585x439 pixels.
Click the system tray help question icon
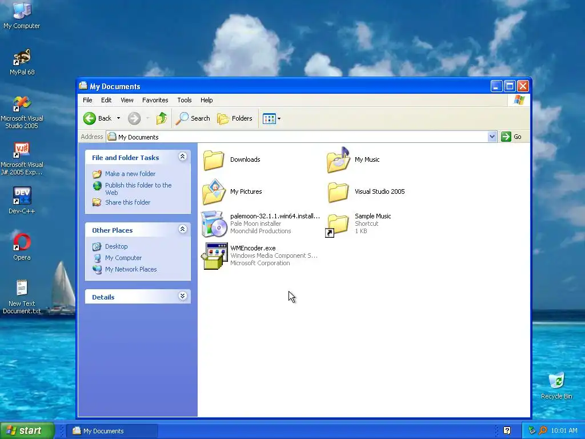point(507,430)
